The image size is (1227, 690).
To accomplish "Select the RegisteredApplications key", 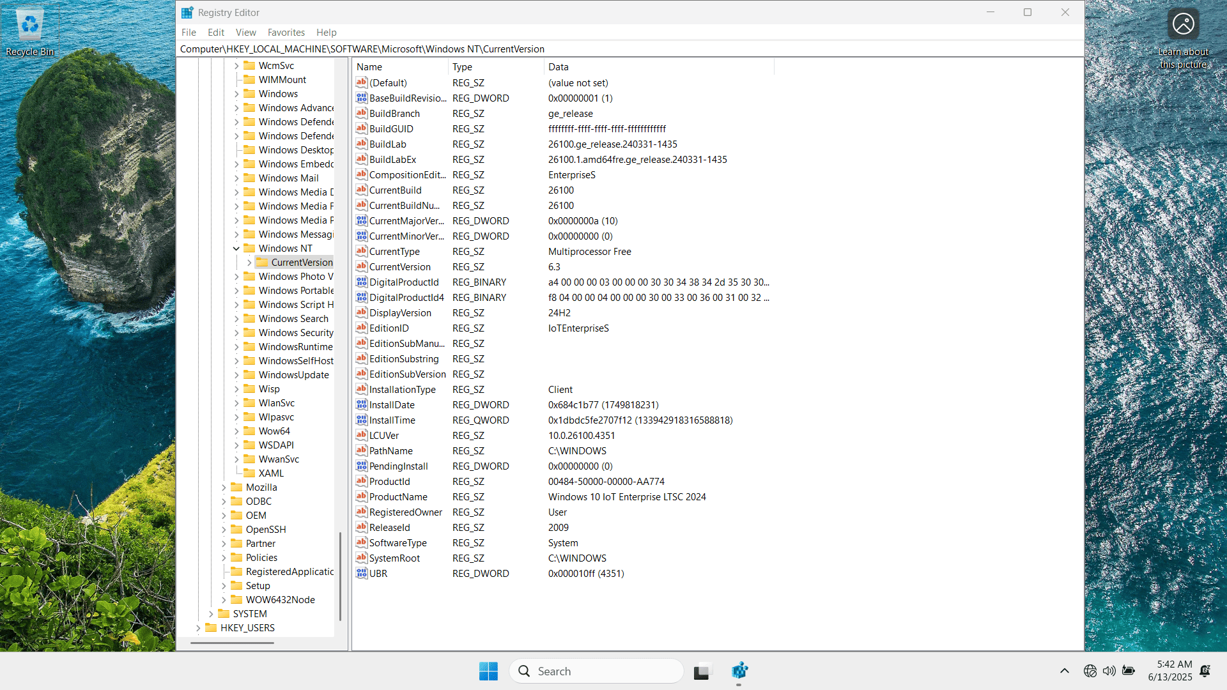I will pos(289,571).
